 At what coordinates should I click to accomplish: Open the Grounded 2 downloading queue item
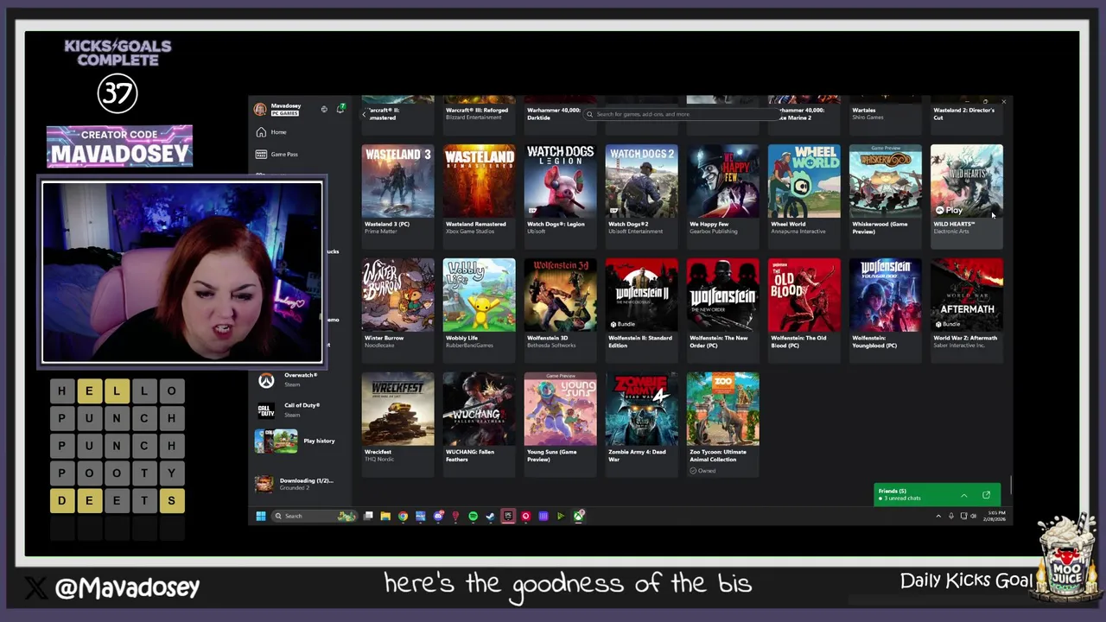[296, 484]
